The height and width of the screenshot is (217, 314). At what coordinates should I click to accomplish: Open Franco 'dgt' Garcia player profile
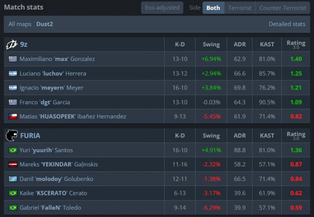(45, 102)
